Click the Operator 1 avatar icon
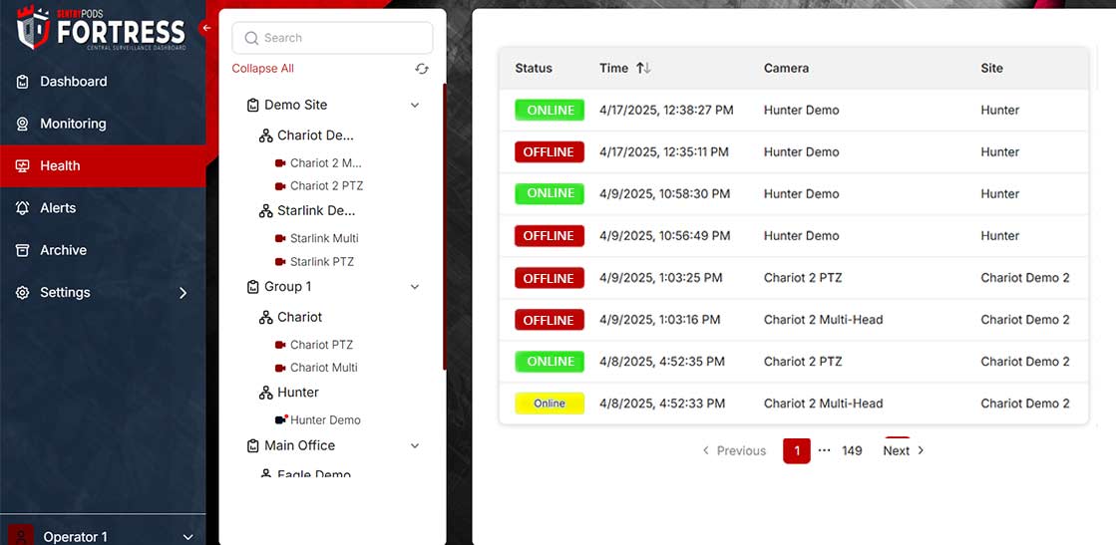The image size is (1116, 545). (21, 536)
